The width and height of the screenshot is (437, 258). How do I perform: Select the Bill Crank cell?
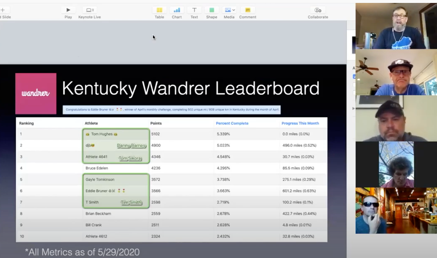pos(94,225)
